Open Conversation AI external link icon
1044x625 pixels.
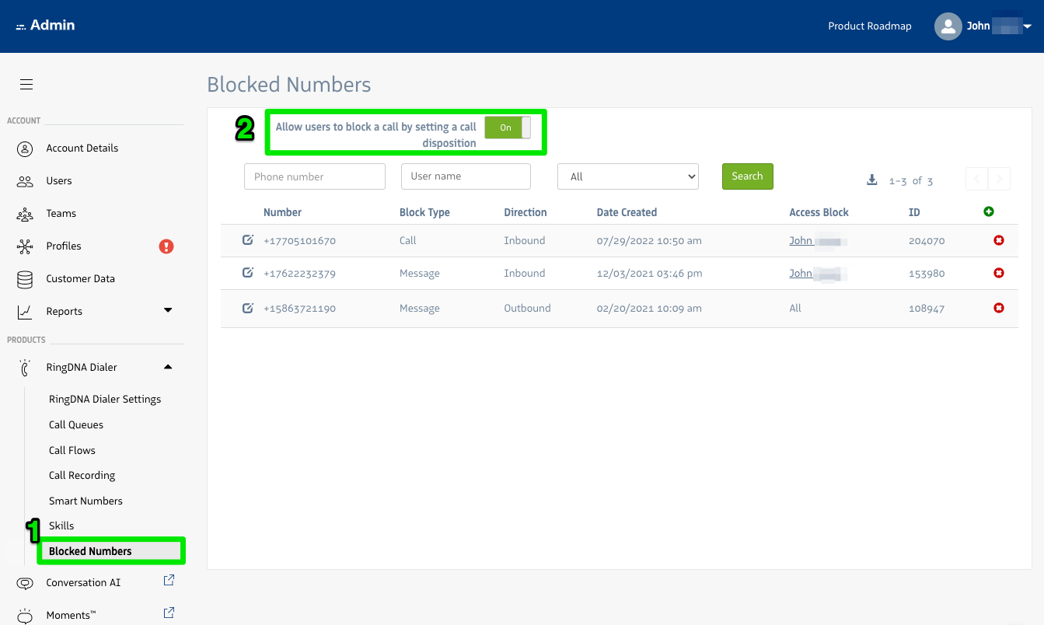(169, 581)
